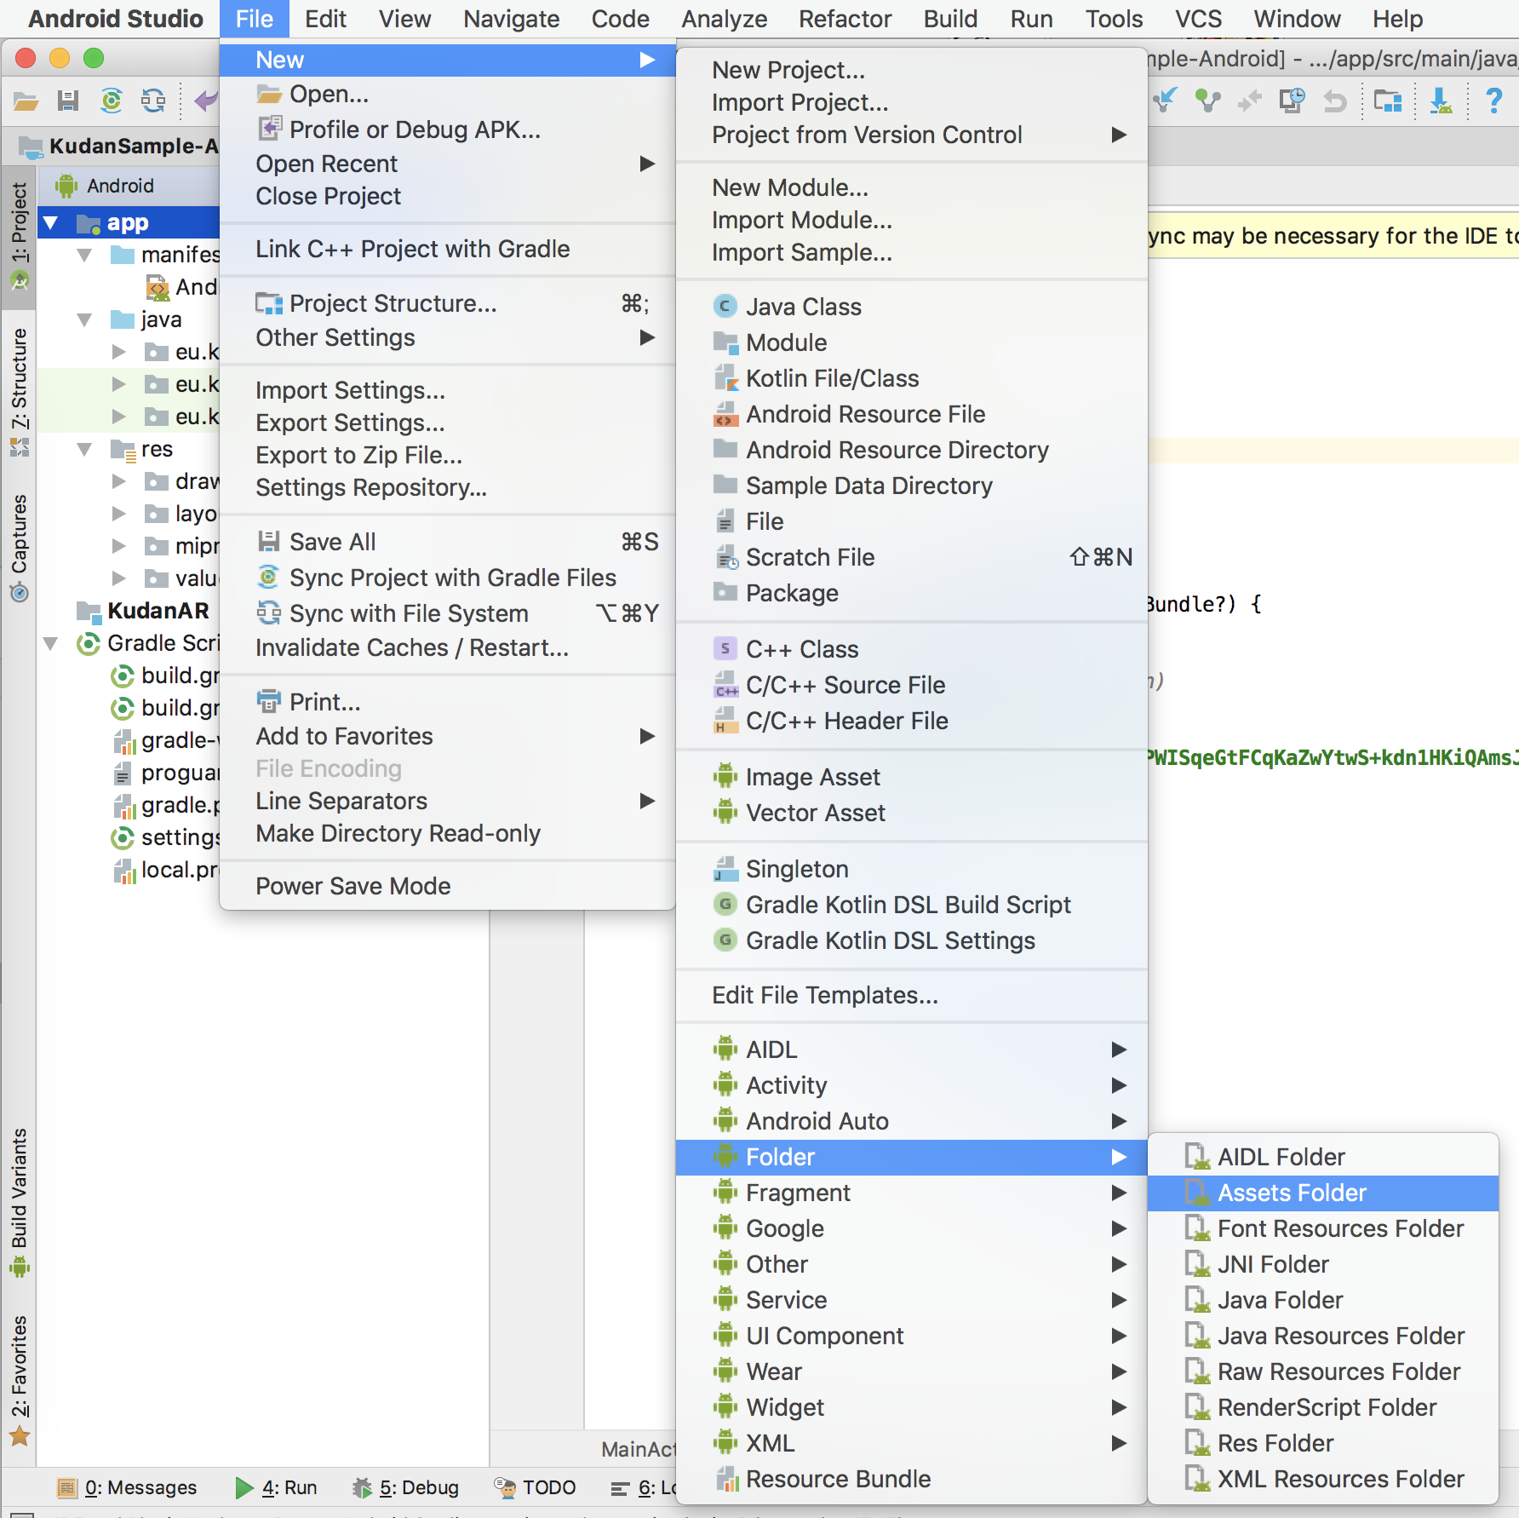
Task: Open the 2: Favorites side tab
Action: click(x=19, y=1380)
